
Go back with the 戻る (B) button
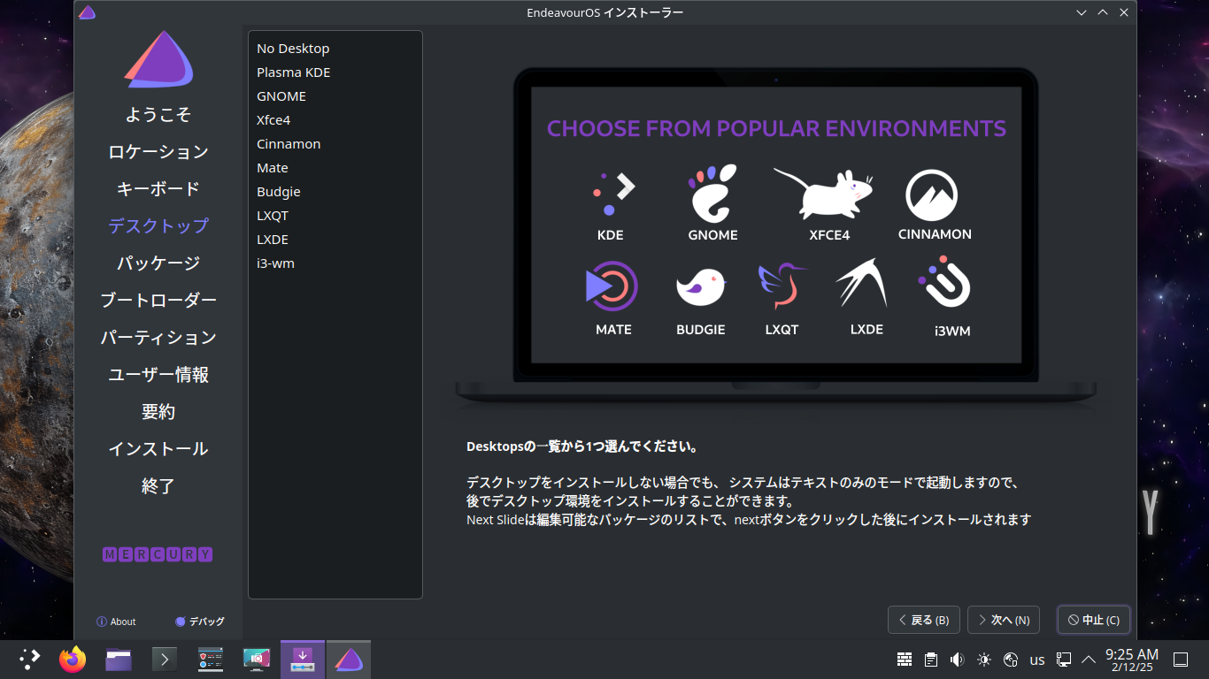[924, 620]
